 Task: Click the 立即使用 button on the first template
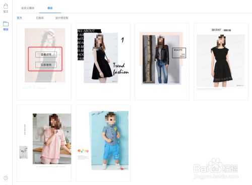point(46,65)
